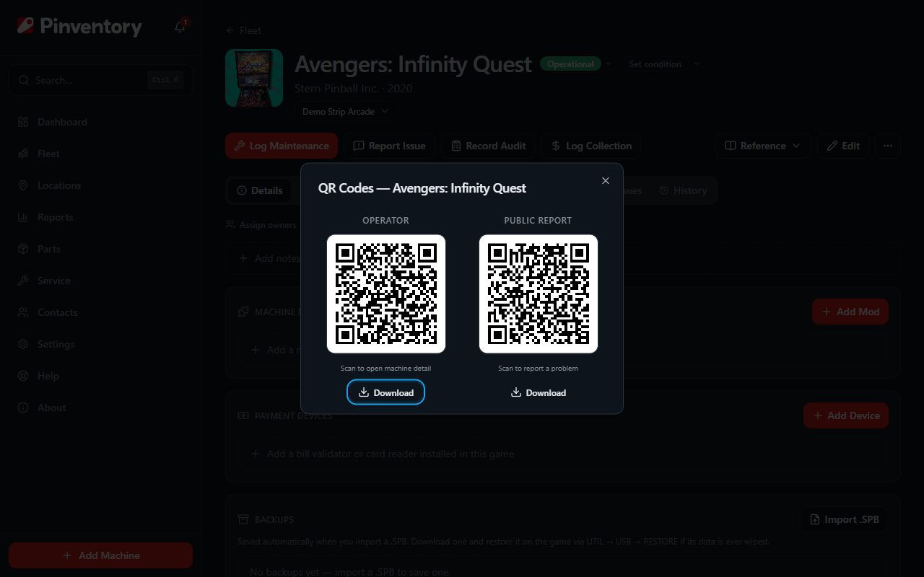This screenshot has width=924, height=577.
Task: Click Record Audit button
Action: point(488,146)
